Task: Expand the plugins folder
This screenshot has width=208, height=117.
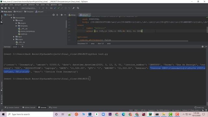Action: tap(16, 23)
